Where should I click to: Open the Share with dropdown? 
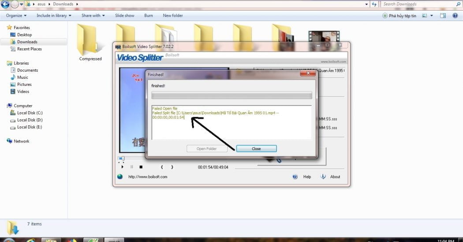tap(93, 16)
